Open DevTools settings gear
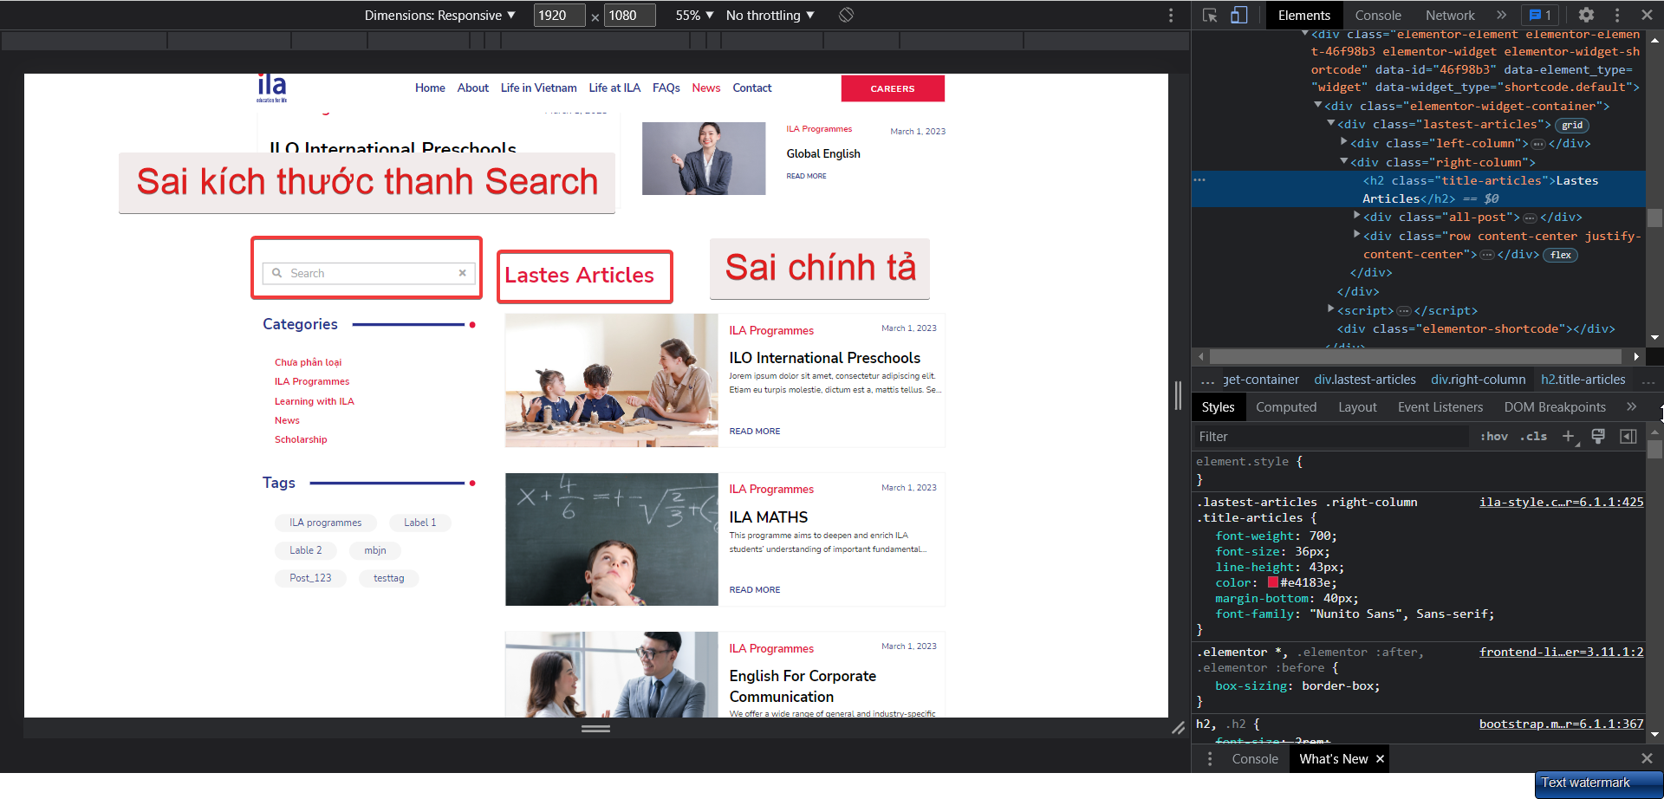Viewport: 1664px width, 799px height. 1586,15
